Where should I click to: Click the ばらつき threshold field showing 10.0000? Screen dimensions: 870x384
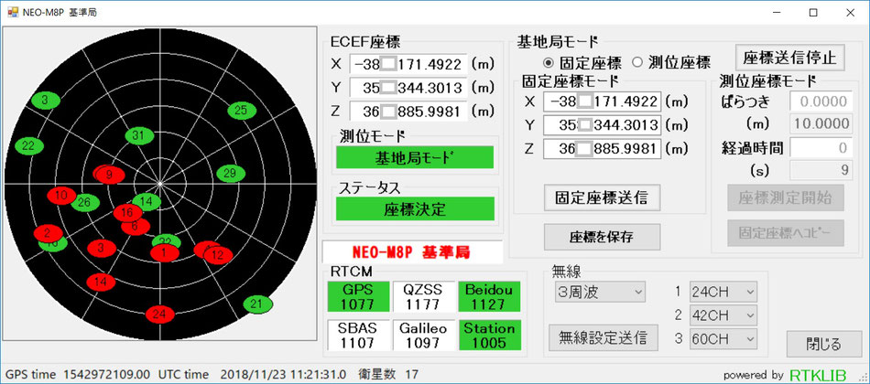[820, 123]
